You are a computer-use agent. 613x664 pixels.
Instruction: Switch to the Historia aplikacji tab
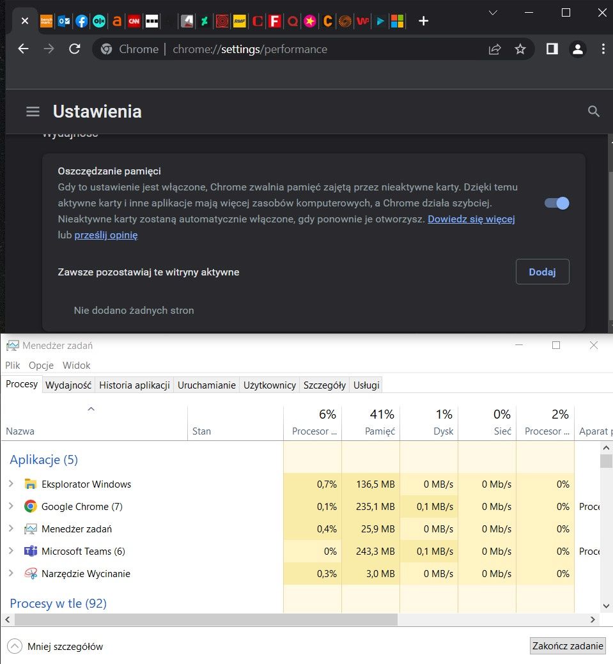134,385
